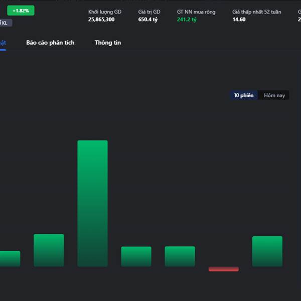Viewport: 301px width, 301px height.
Task: Click the Giá trị GD value 650.4 tỷ
Action: 148,20
